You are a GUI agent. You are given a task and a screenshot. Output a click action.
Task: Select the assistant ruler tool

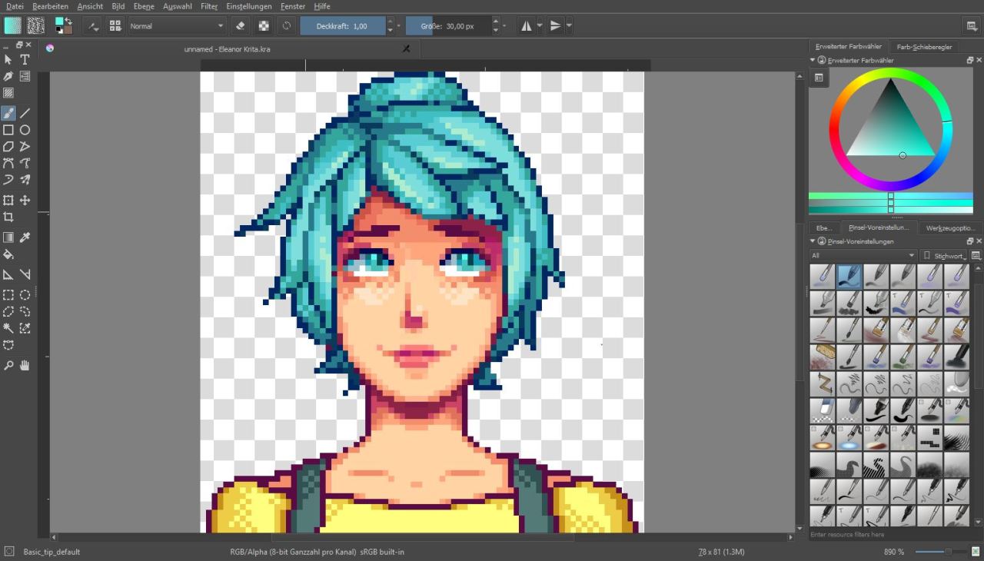[8, 274]
